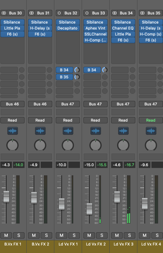
Task: Open the green Read automation mode on Ld Vx FX 4
Action: [x=151, y=120]
